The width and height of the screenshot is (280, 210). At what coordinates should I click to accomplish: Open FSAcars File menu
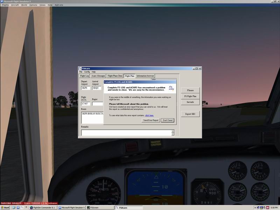81,72
